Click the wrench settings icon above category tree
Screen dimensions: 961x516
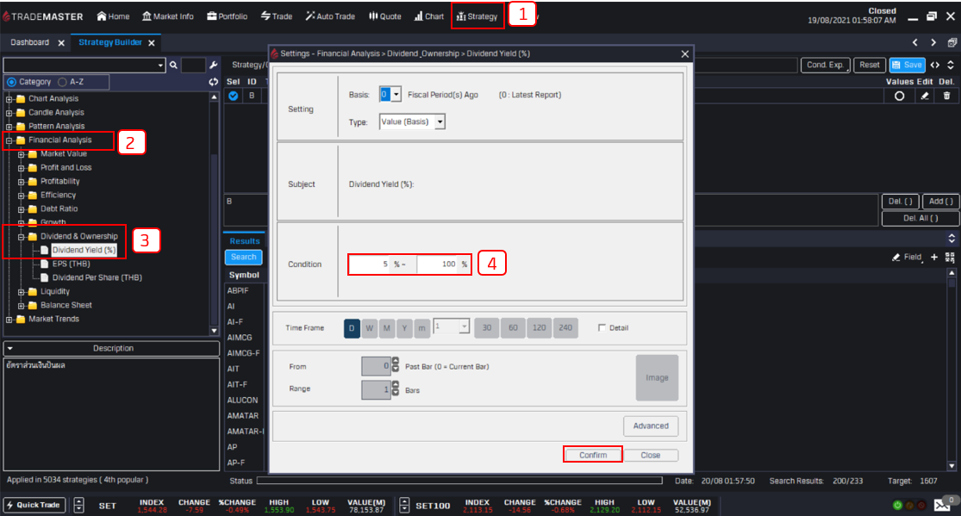[213, 65]
